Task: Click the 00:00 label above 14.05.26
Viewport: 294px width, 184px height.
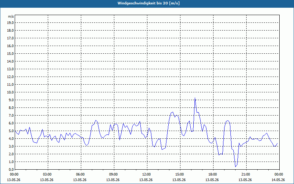Action: coord(279,174)
